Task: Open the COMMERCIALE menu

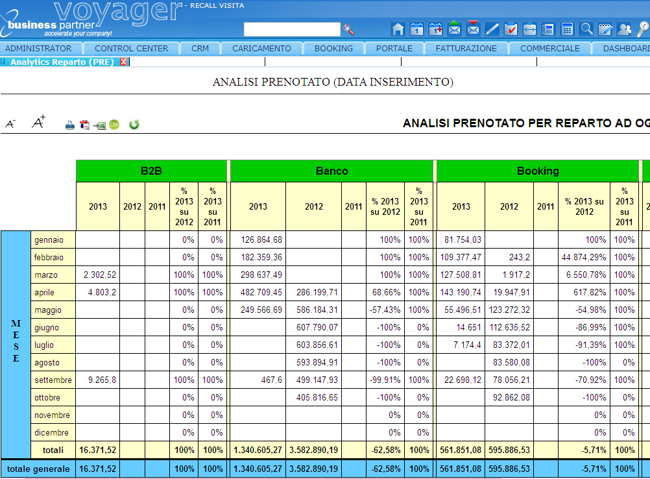Action: pos(550,49)
